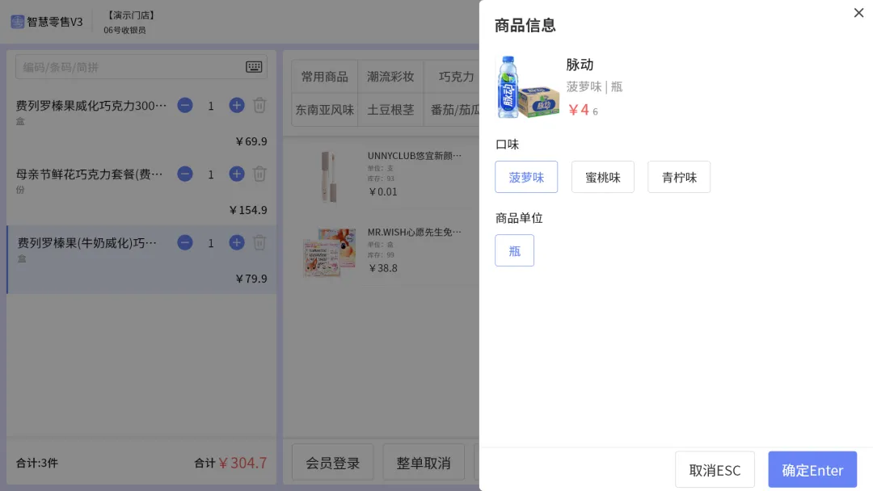Click the ¥304.7 total amount

[242, 463]
